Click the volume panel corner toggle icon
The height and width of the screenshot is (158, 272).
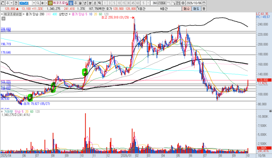270,111
